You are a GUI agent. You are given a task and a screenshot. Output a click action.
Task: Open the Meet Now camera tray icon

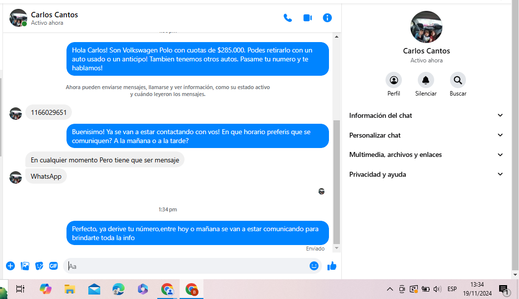[x=402, y=289]
